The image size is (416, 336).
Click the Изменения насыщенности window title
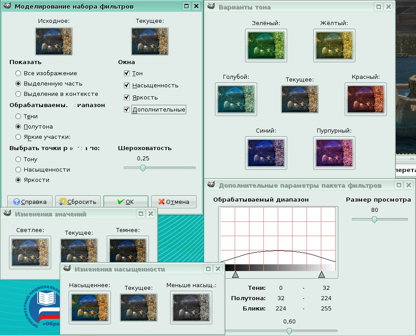[x=120, y=269]
